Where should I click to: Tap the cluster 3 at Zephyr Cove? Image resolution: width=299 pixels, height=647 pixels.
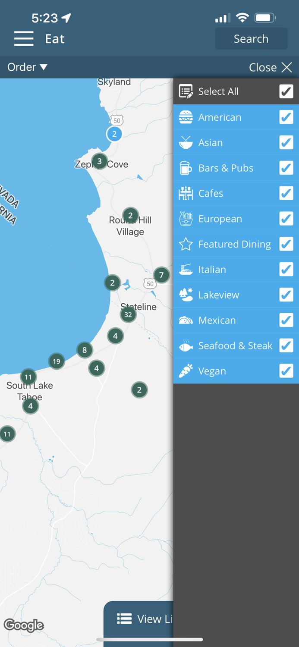point(100,161)
